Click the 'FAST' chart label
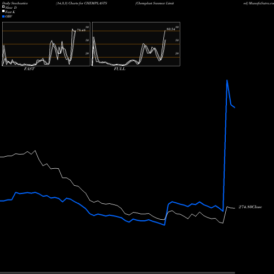 pos(29,69)
